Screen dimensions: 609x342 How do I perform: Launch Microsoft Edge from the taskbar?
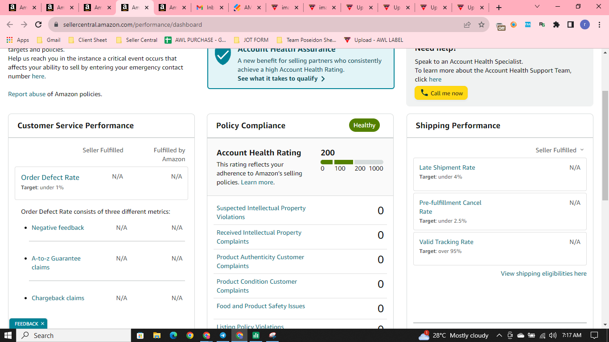tap(173, 335)
